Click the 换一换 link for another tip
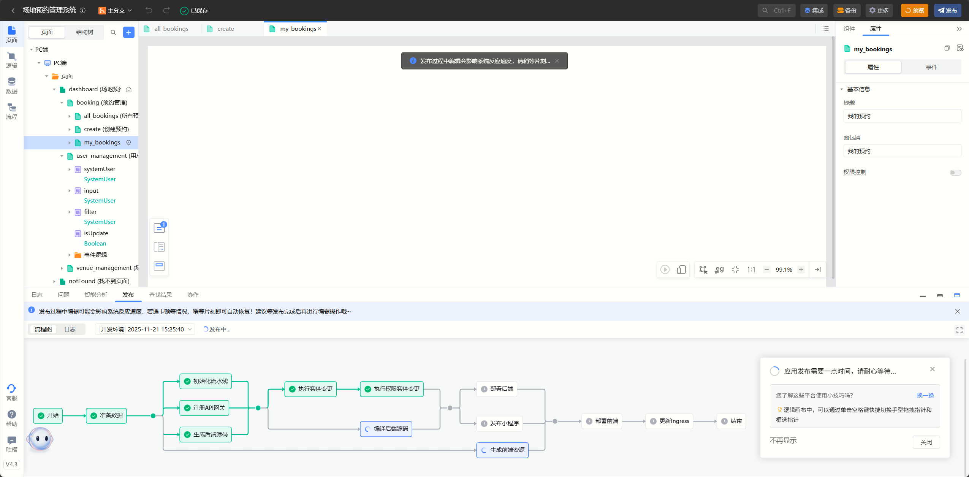 tap(925, 395)
